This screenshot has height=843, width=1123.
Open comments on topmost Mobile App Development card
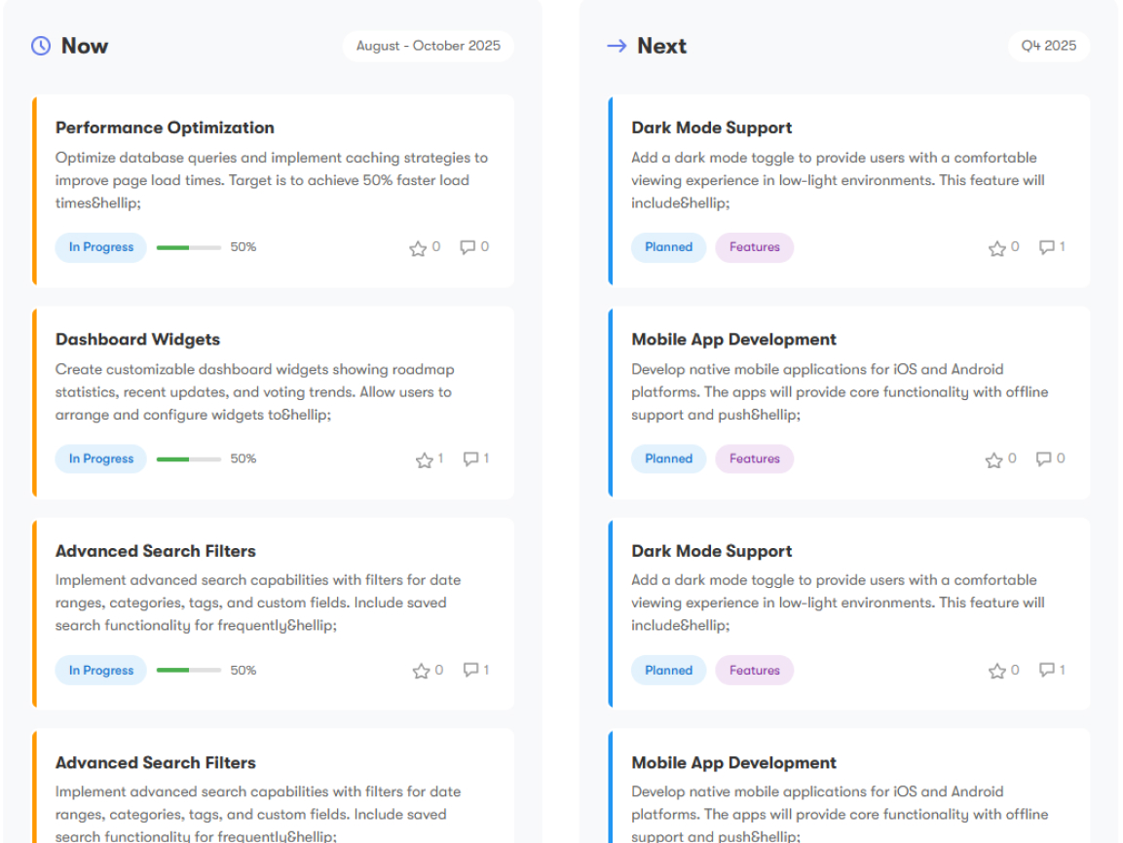[x=1043, y=458]
